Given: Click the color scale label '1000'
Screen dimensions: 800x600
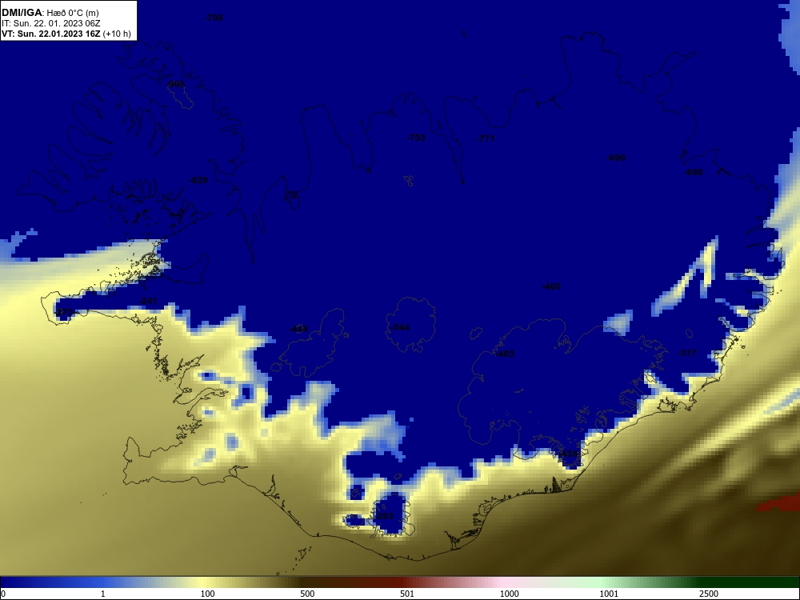Looking at the screenshot, I should pos(509,594).
